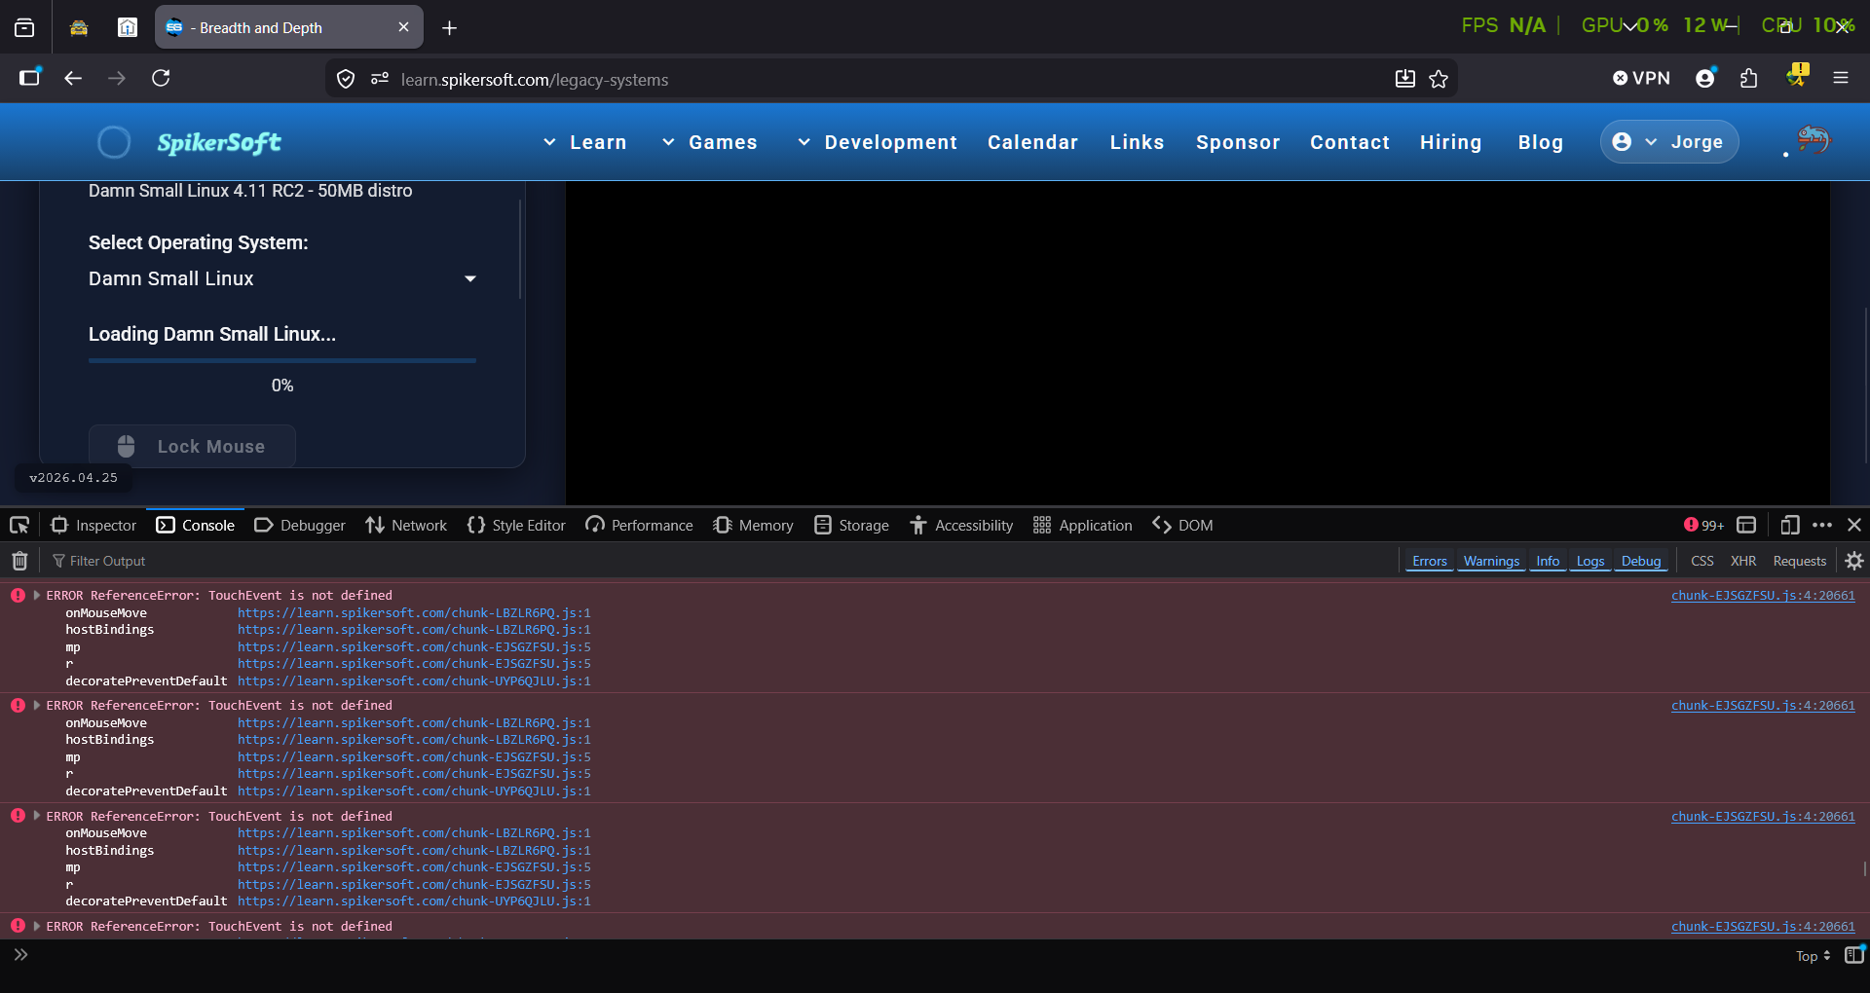The width and height of the screenshot is (1870, 993).
Task: Reload the current page
Action: coord(161,78)
